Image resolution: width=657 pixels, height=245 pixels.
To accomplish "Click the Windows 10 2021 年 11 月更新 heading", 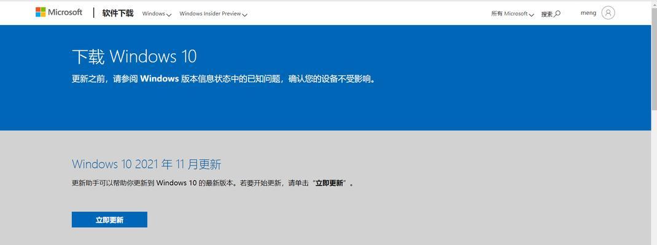I will [146, 164].
